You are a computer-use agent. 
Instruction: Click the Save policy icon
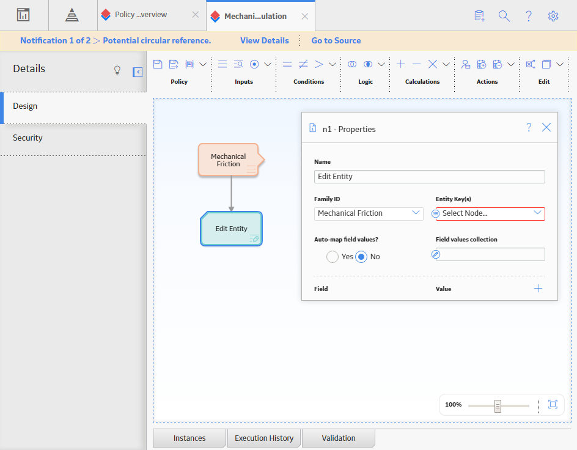[x=158, y=64]
